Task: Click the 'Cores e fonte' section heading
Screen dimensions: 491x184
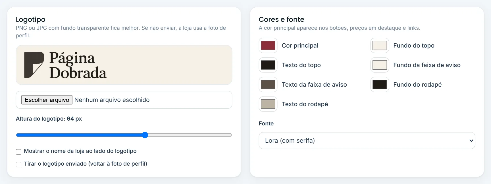Action: tap(282, 20)
